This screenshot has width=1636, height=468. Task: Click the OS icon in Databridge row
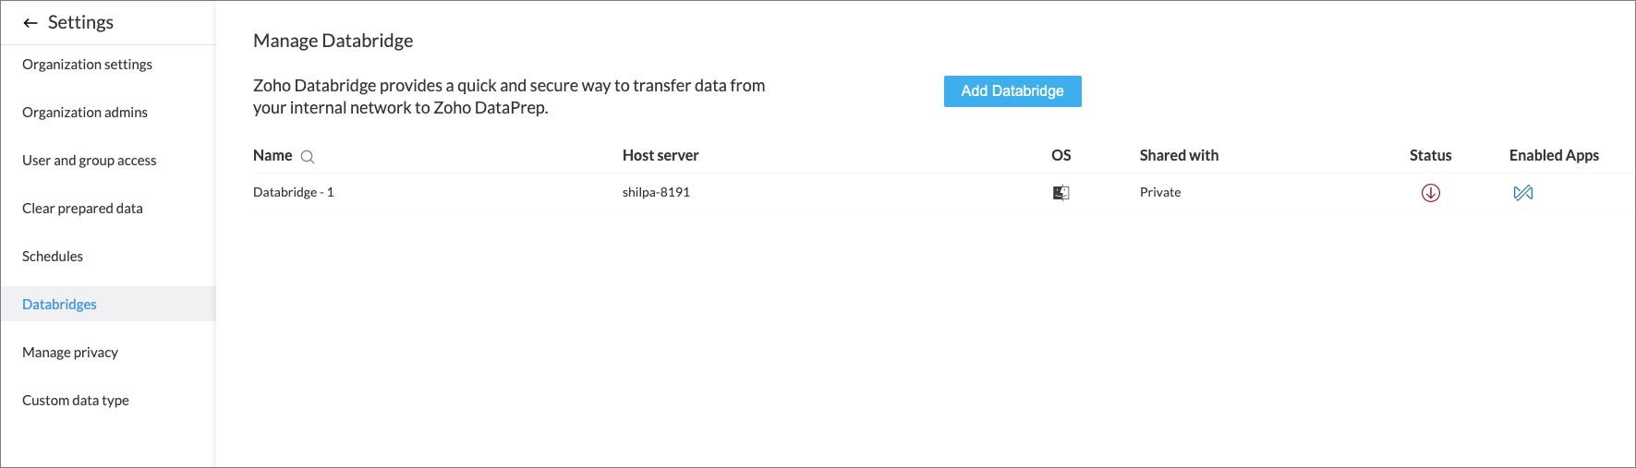click(x=1061, y=193)
